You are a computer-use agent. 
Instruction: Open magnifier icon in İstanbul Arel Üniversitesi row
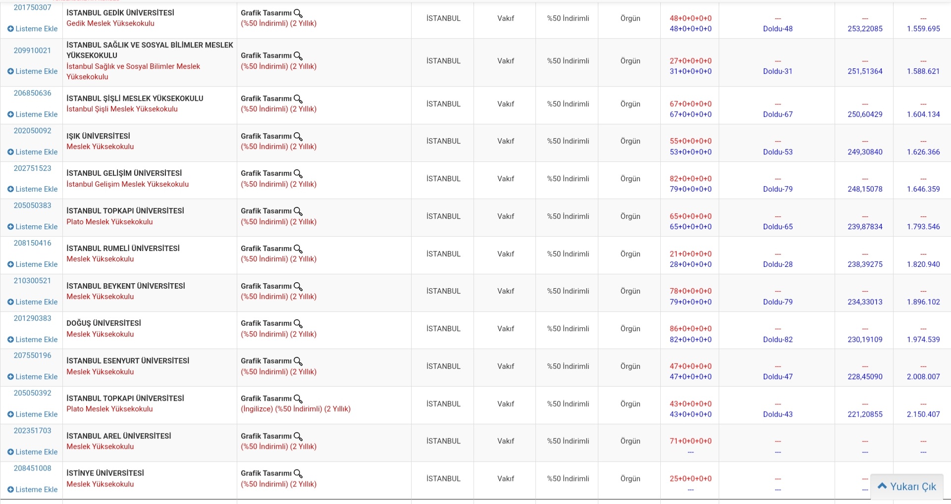(x=298, y=437)
